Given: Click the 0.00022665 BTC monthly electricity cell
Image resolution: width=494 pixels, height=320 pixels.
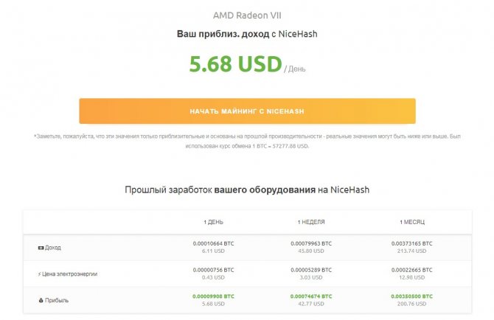Looking at the screenshot, I should (x=411, y=270).
